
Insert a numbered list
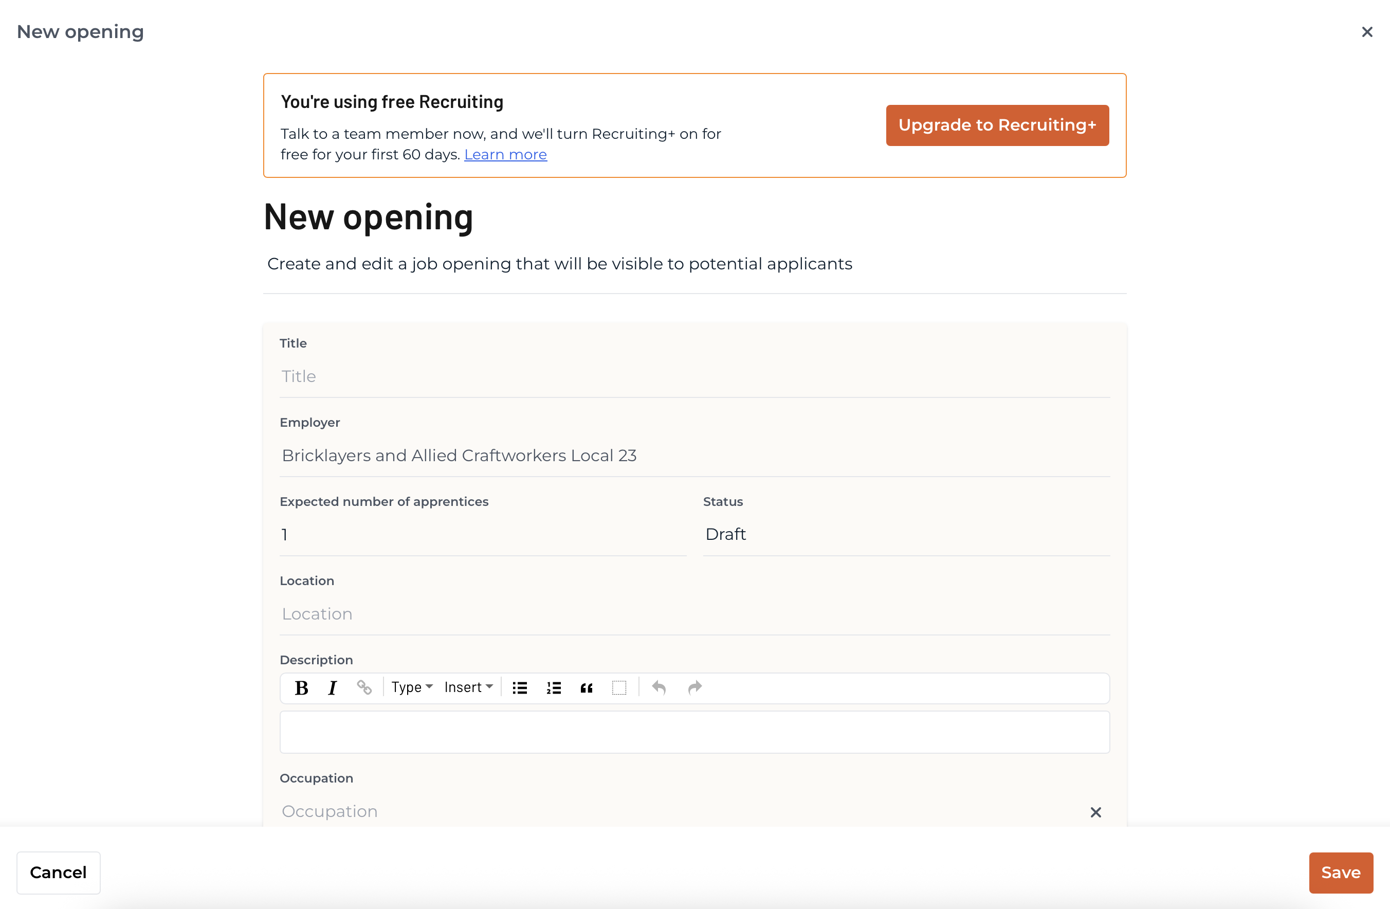tap(554, 687)
